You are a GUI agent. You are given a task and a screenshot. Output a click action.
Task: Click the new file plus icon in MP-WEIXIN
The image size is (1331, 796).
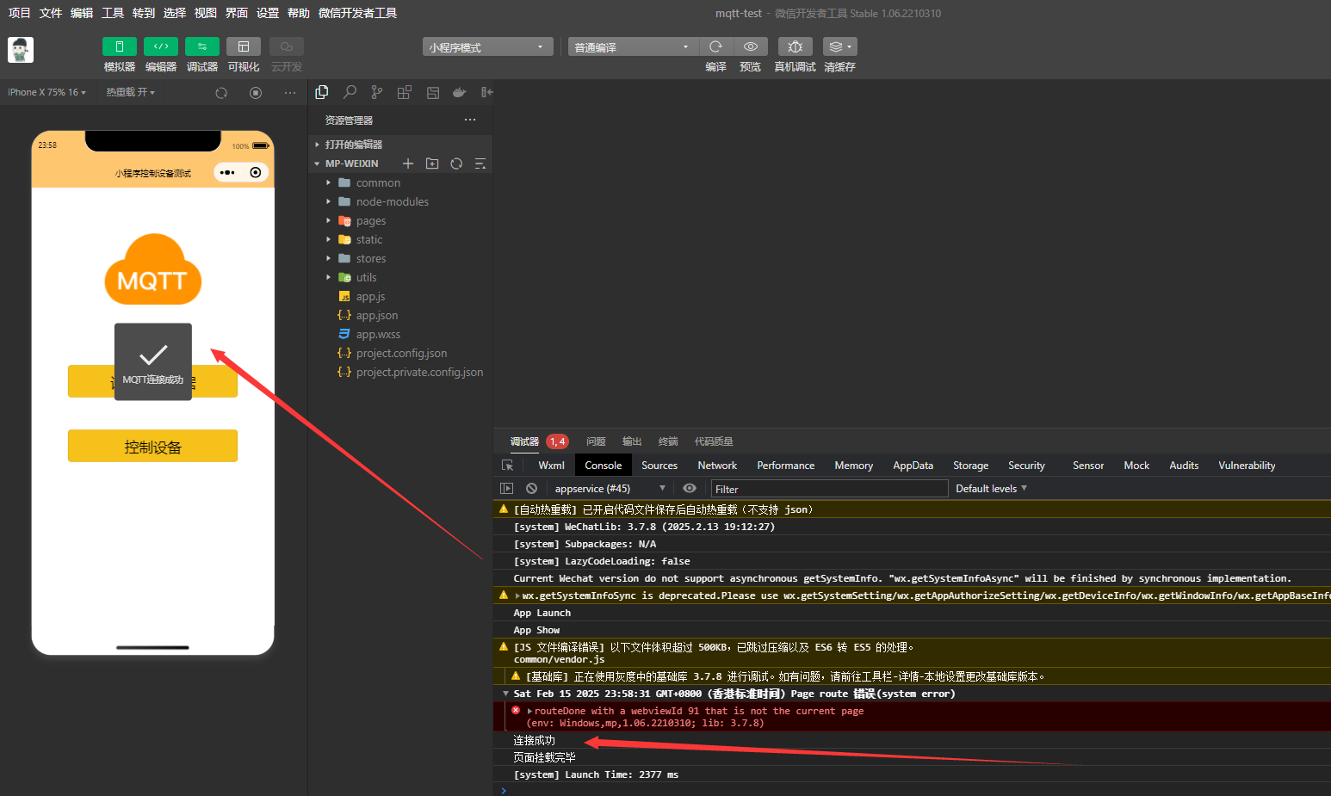pyautogui.click(x=408, y=164)
